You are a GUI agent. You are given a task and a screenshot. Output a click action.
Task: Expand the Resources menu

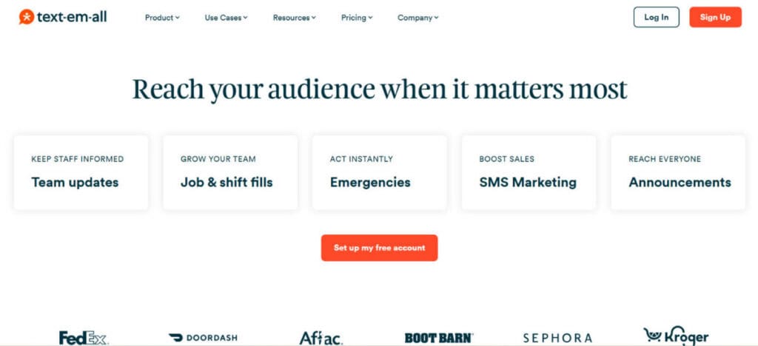(294, 17)
